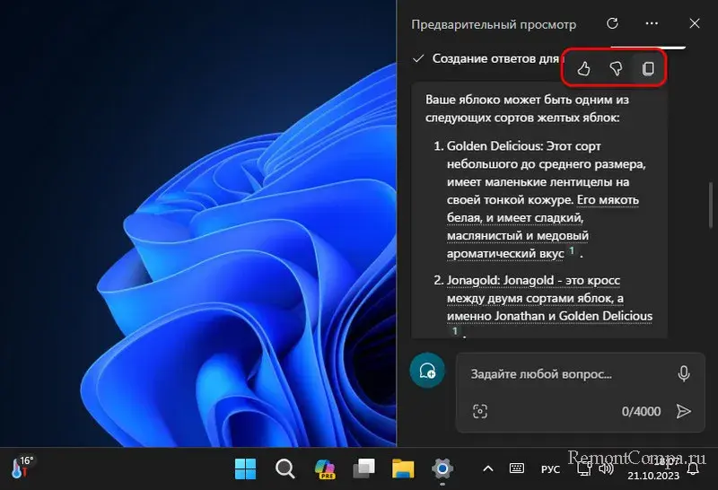Screen dimensions: 718x490
Task: Refresh the Copilot panel
Action: click(x=613, y=24)
